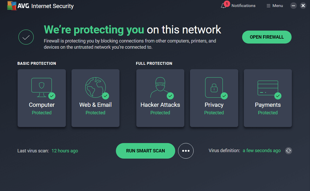Toggle the checkmark on Privacy tile

(x=224, y=96)
